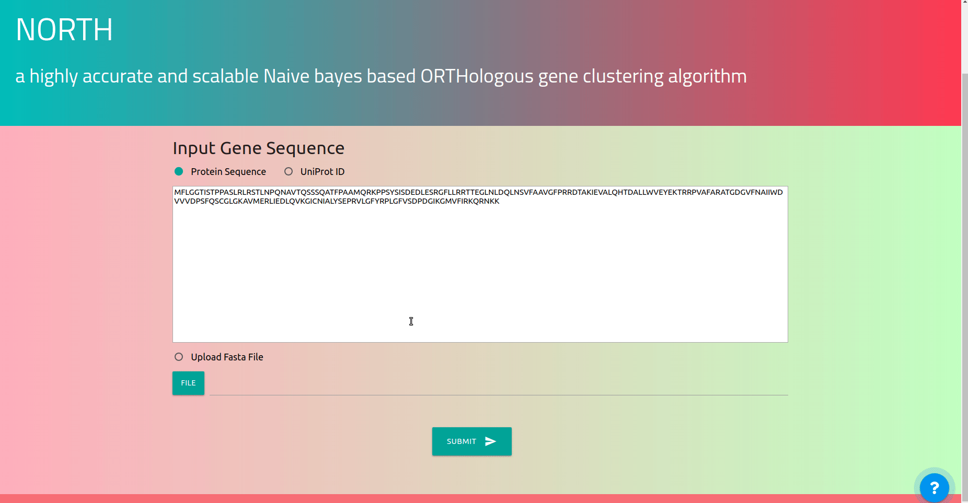This screenshot has height=503, width=968.
Task: Submit the gene sequence form
Action: [x=471, y=441]
